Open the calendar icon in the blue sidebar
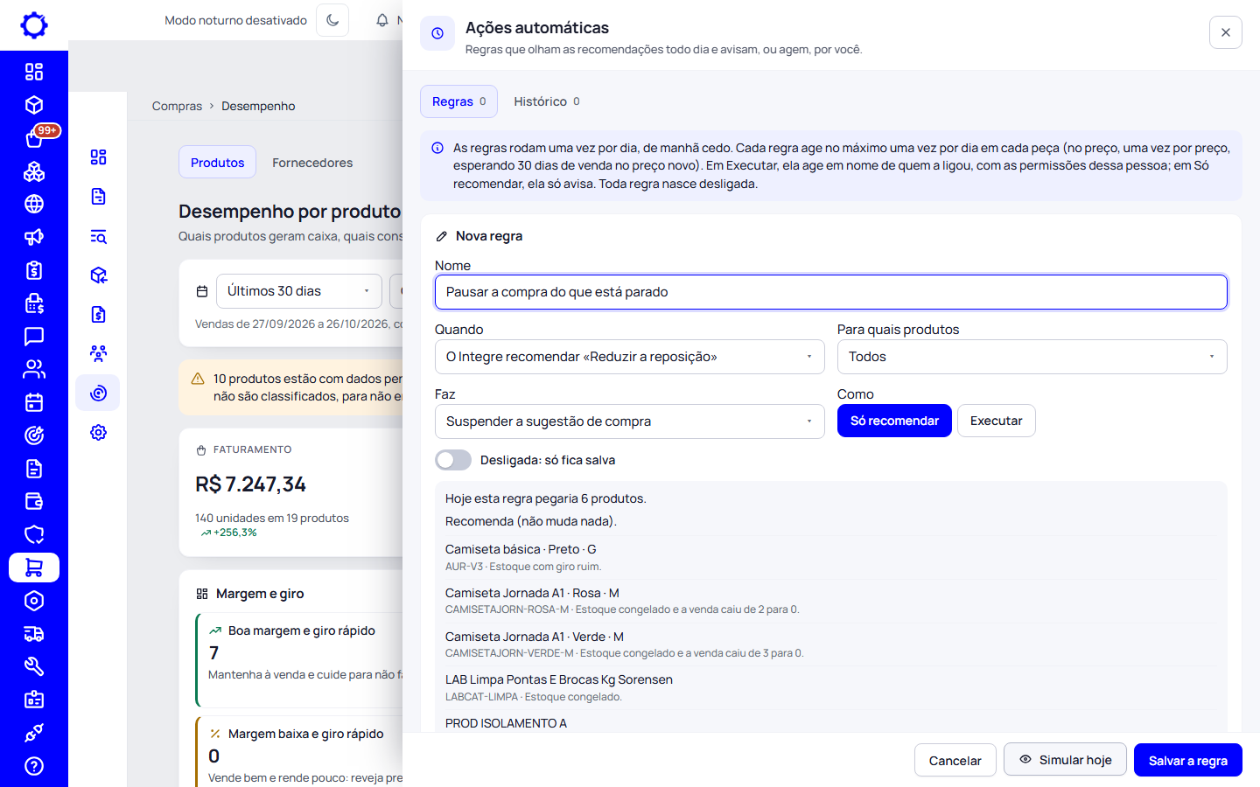Viewport: 1260px width, 787px height. tap(34, 402)
